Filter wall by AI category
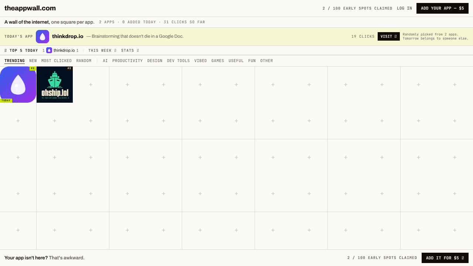This screenshot has height=266, width=473. point(105,61)
